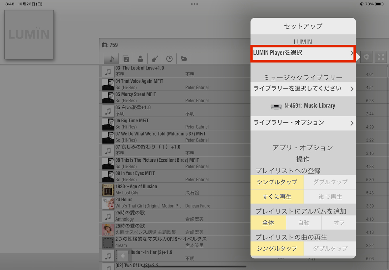Select the N-4691: Music Library entry

(x=303, y=106)
